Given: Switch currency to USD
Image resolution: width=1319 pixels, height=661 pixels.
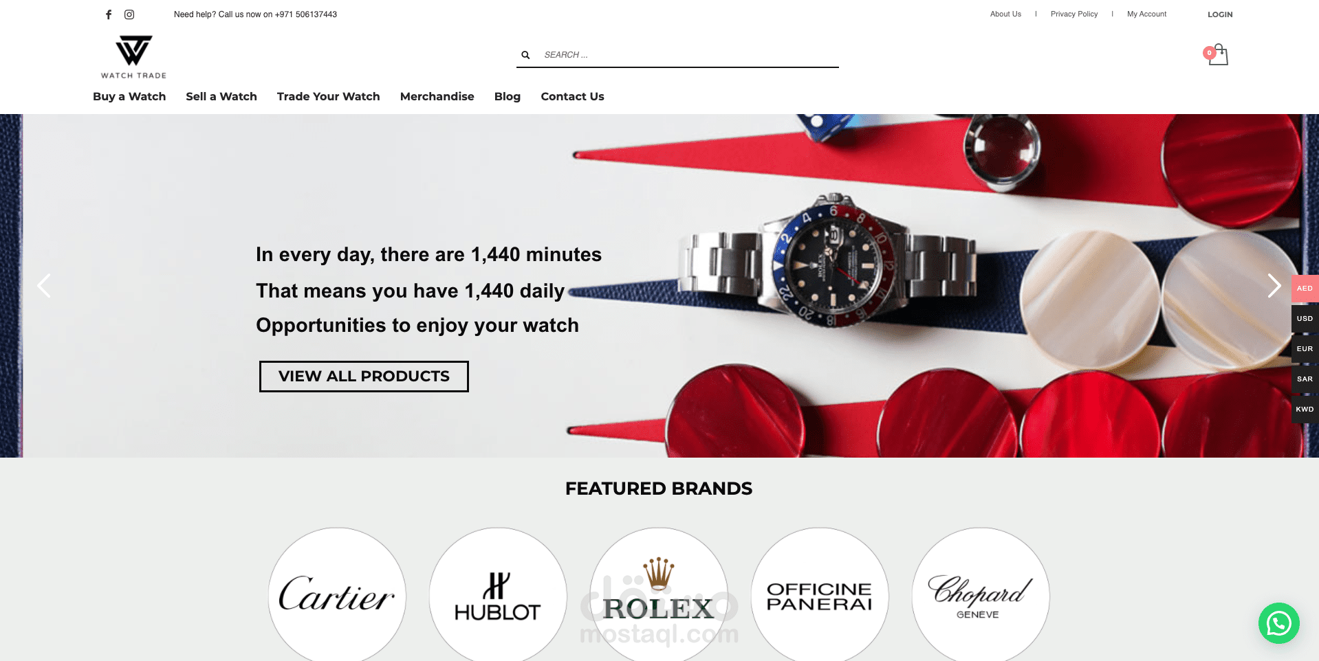Looking at the screenshot, I should tap(1305, 319).
